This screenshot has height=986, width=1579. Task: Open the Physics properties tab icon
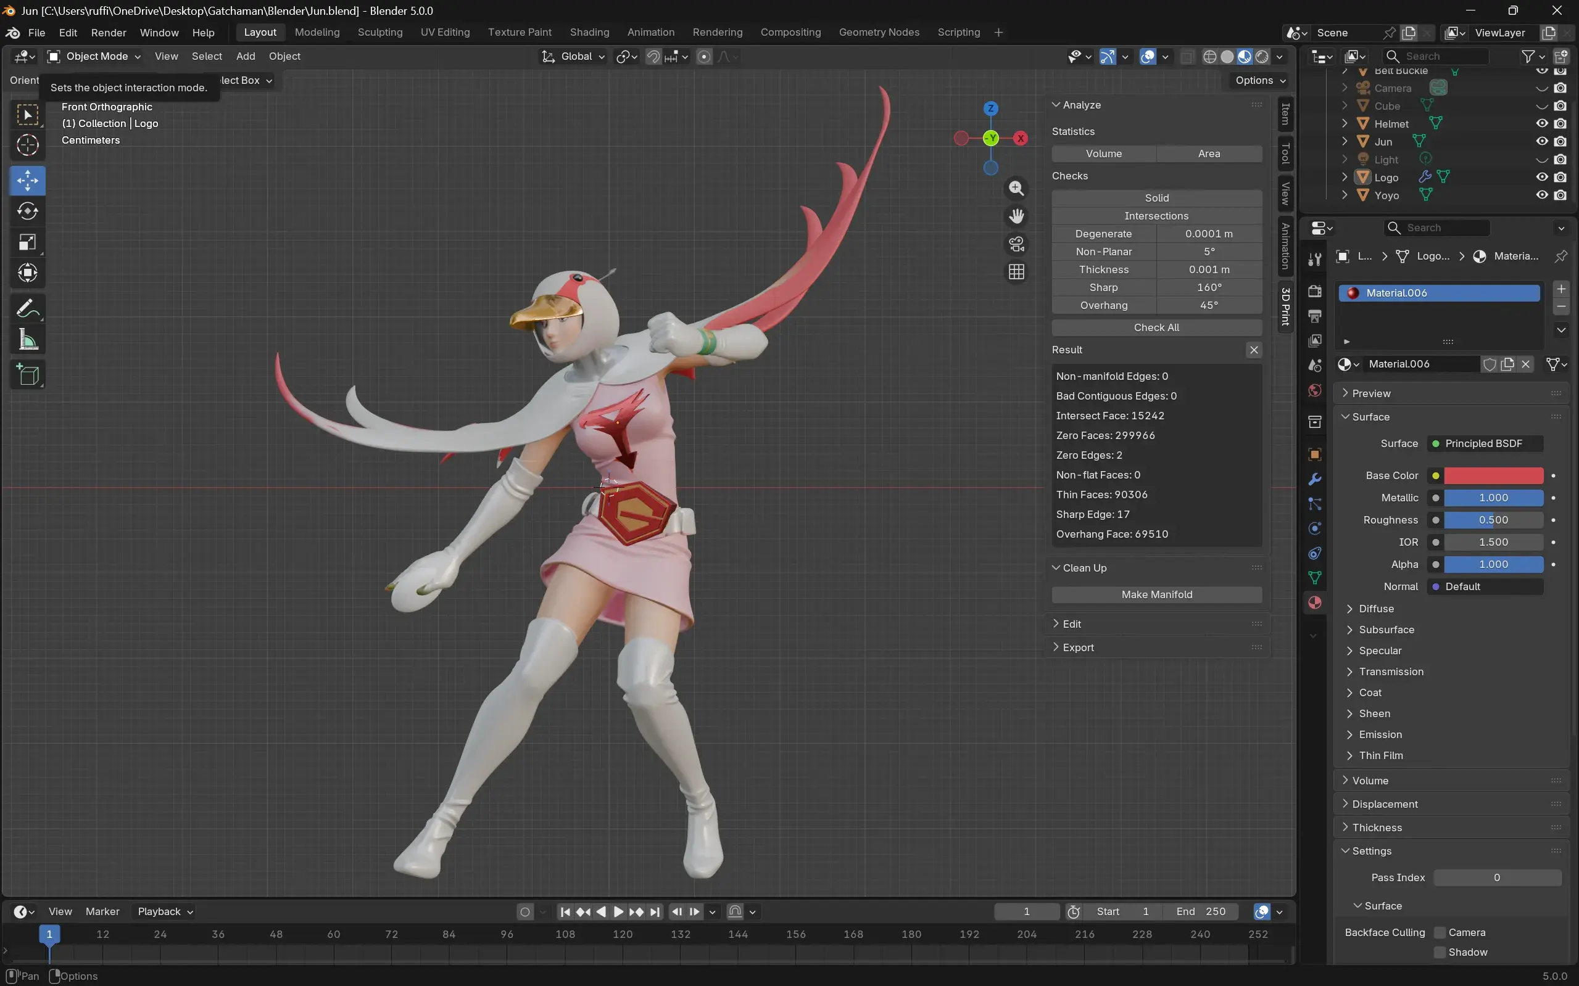pyautogui.click(x=1315, y=528)
